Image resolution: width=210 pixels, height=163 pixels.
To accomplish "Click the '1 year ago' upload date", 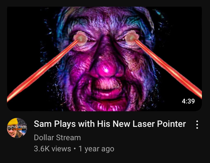I will [x=96, y=149].
